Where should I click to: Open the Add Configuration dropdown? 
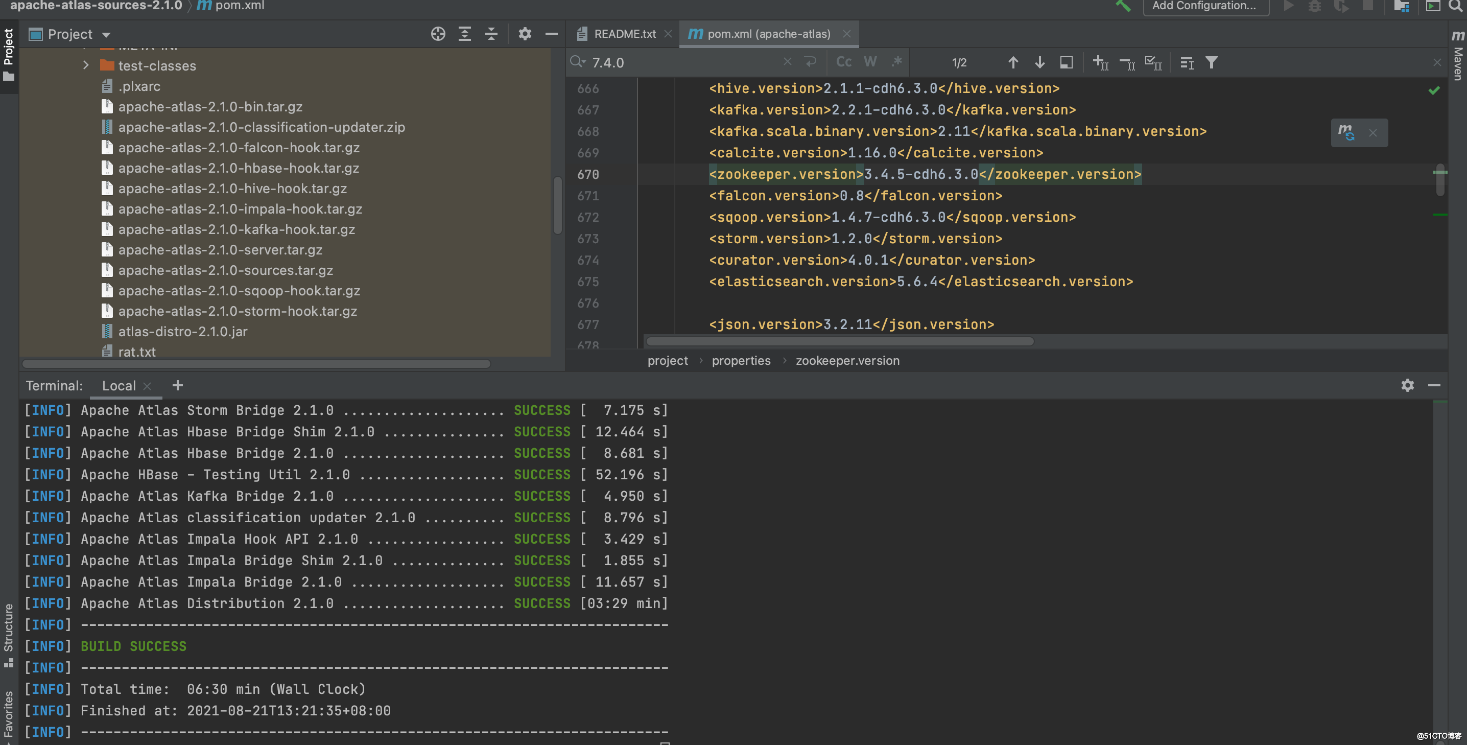point(1205,6)
